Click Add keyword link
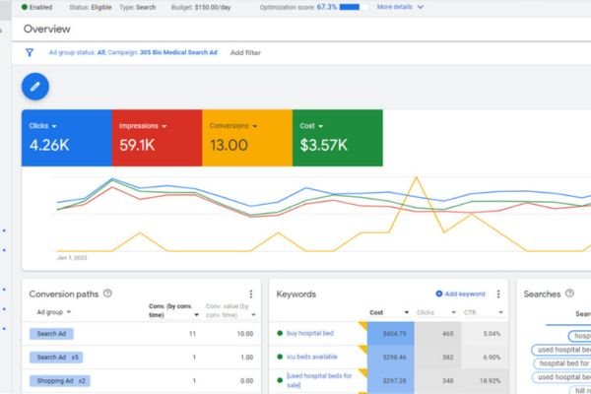This screenshot has width=591, height=394. 464,294
